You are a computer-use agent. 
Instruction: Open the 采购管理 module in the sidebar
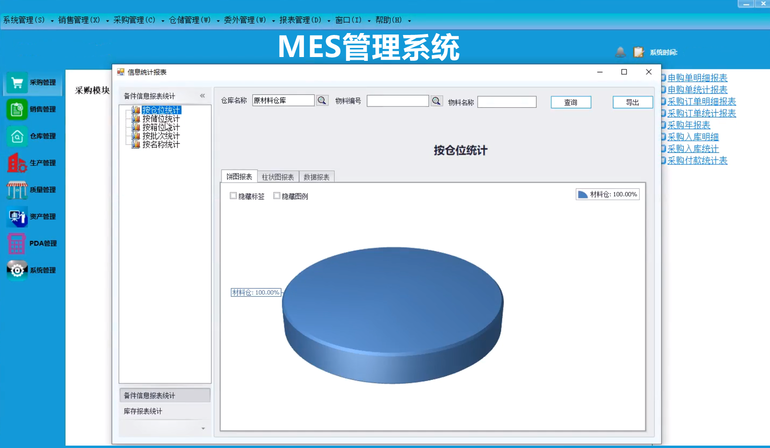pyautogui.click(x=33, y=83)
